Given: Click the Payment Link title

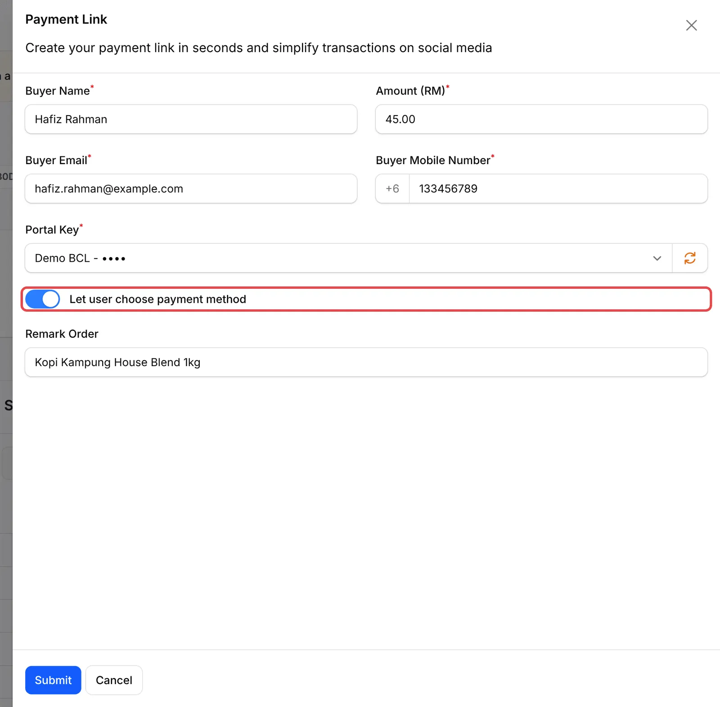Looking at the screenshot, I should 66,19.
